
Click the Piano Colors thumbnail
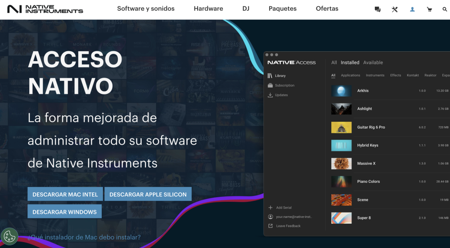(341, 182)
